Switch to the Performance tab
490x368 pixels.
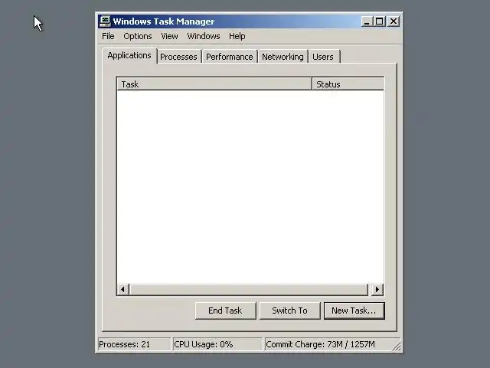coord(230,57)
